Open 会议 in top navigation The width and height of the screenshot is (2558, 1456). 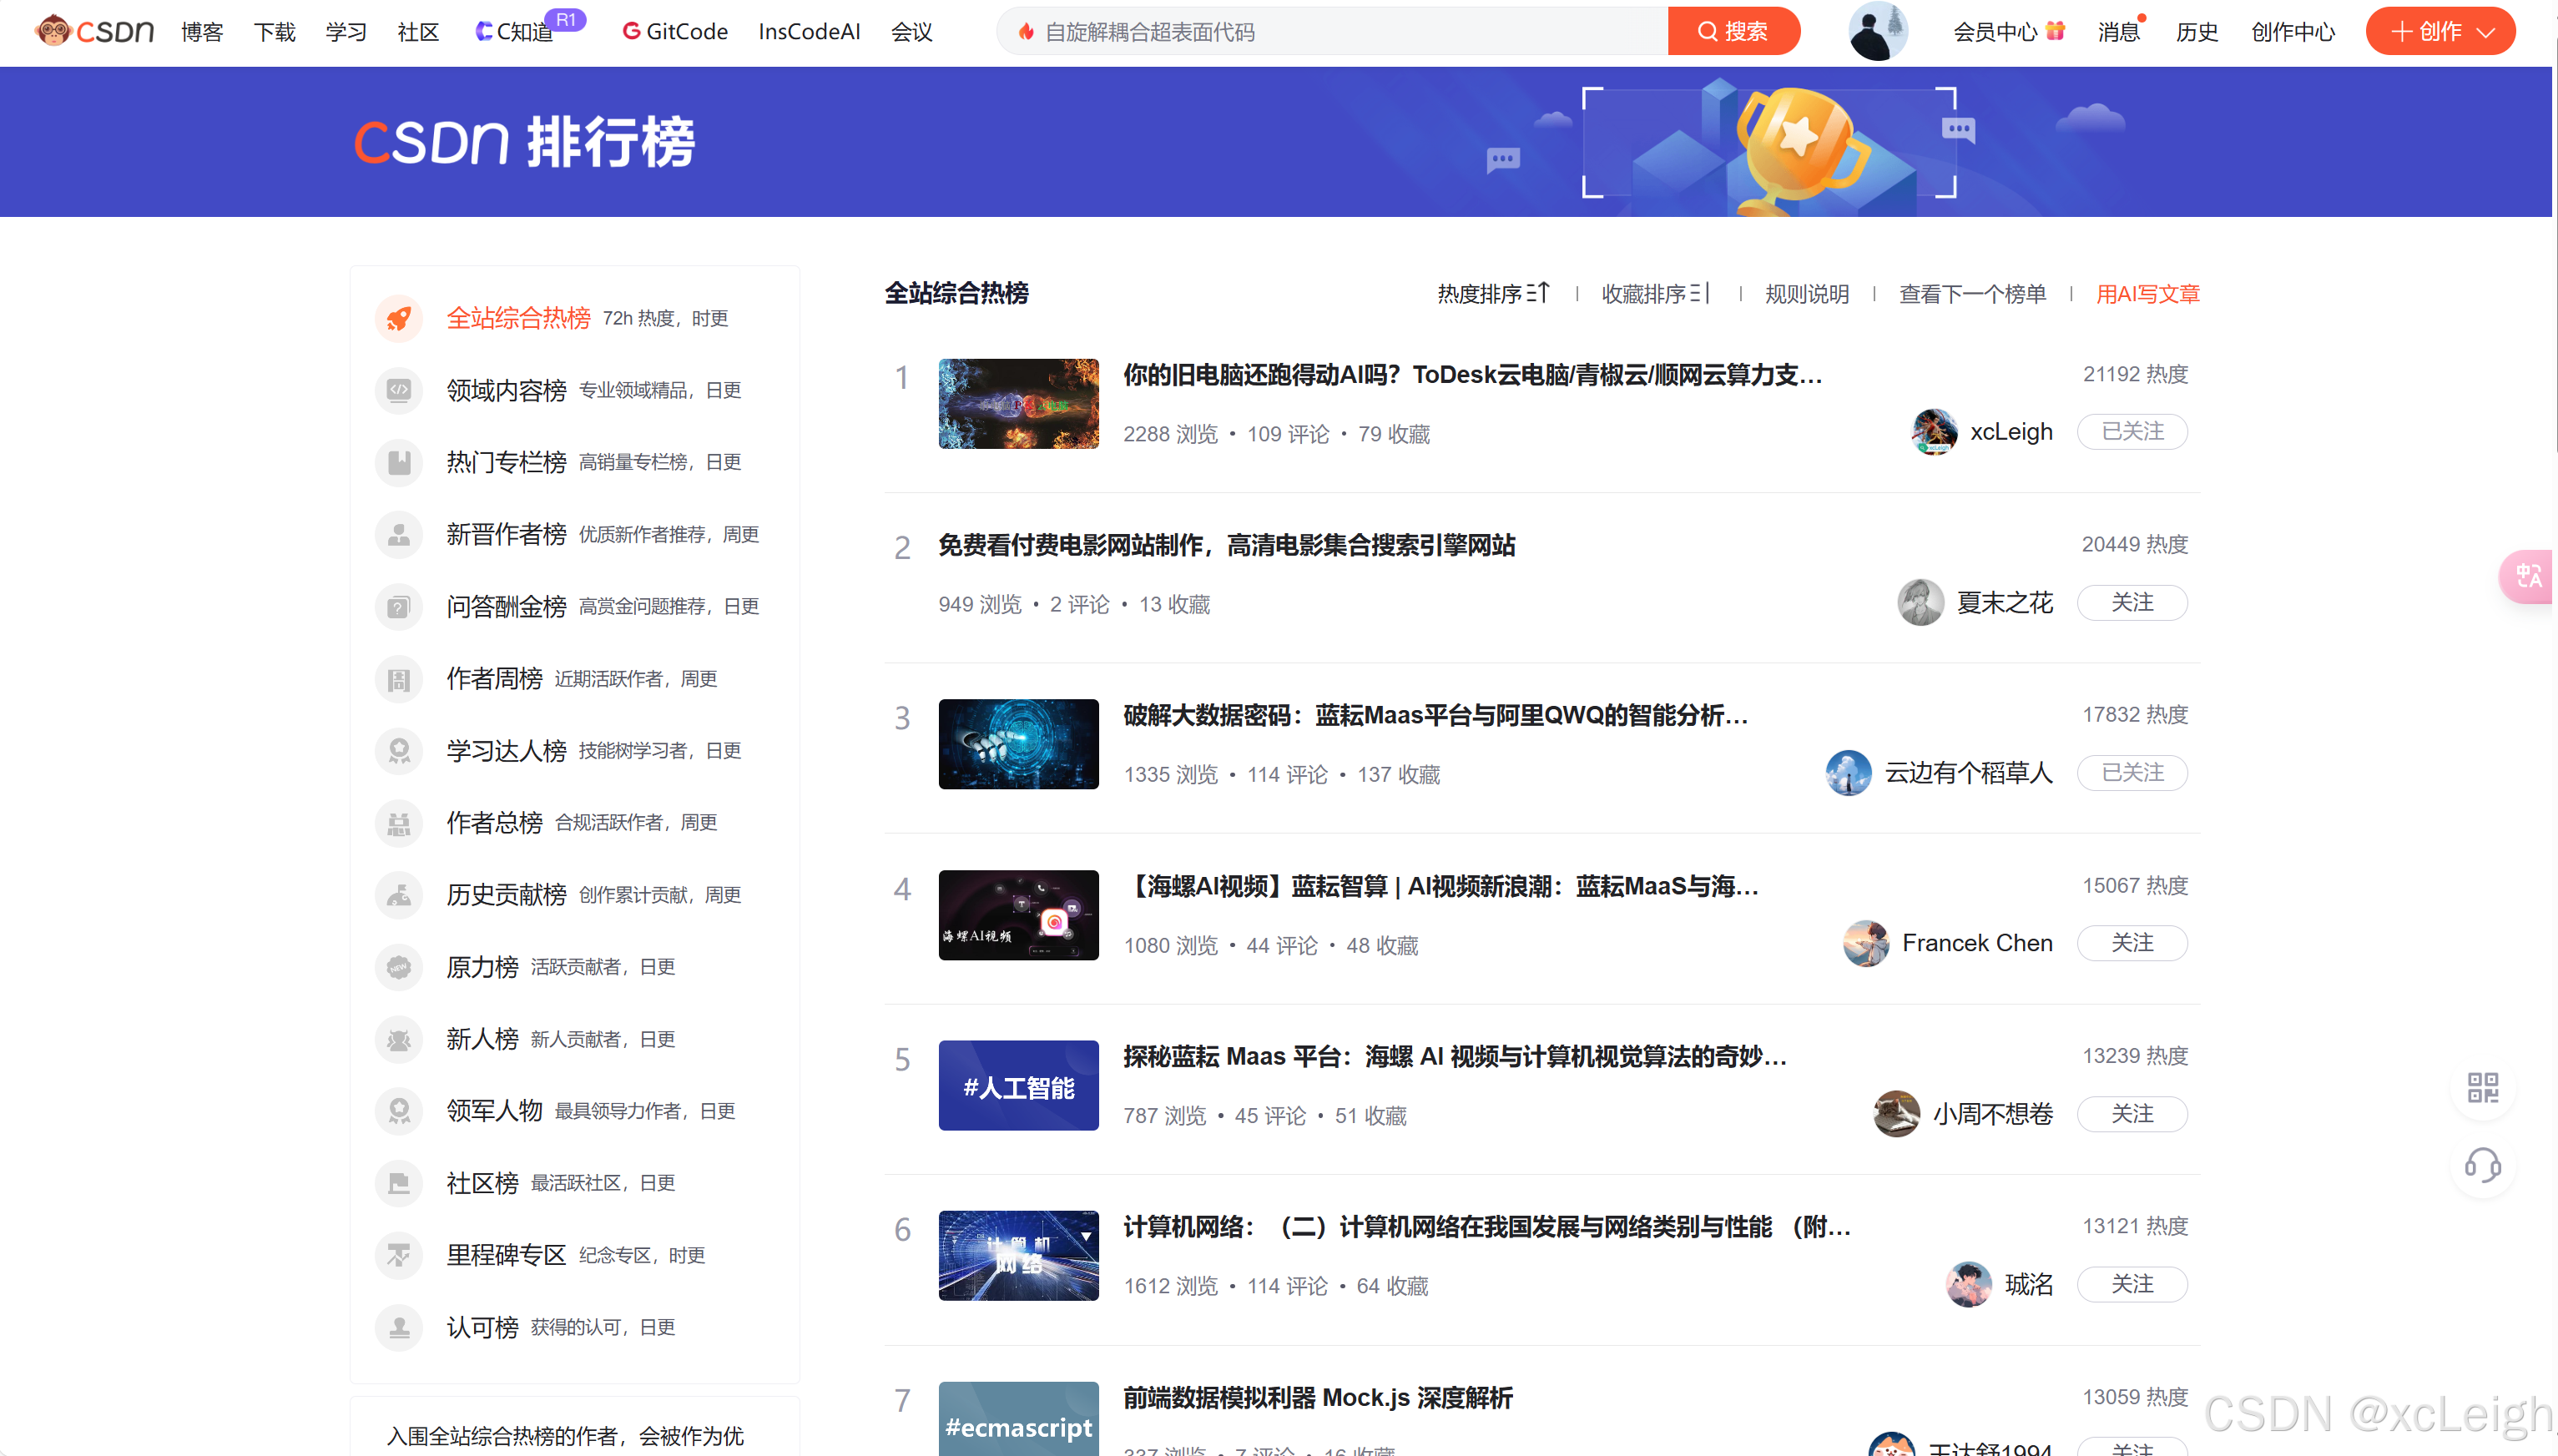coord(911,32)
